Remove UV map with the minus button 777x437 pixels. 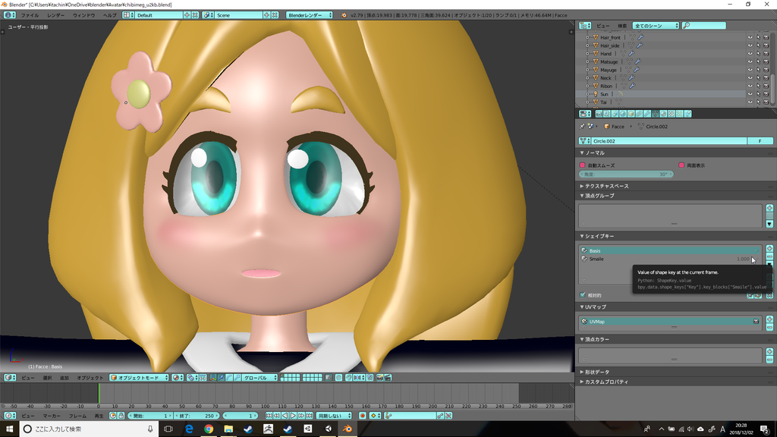click(x=769, y=328)
